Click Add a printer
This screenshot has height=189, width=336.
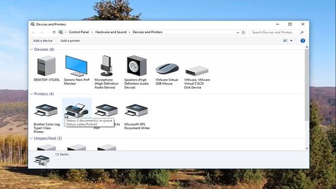[x=70, y=41]
